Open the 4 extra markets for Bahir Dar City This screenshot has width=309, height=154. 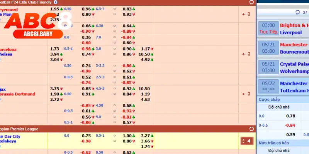coord(246,141)
